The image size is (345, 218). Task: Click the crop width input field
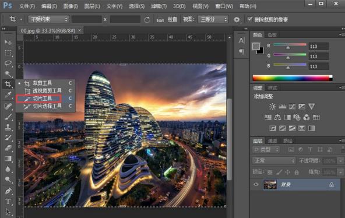click(x=86, y=19)
